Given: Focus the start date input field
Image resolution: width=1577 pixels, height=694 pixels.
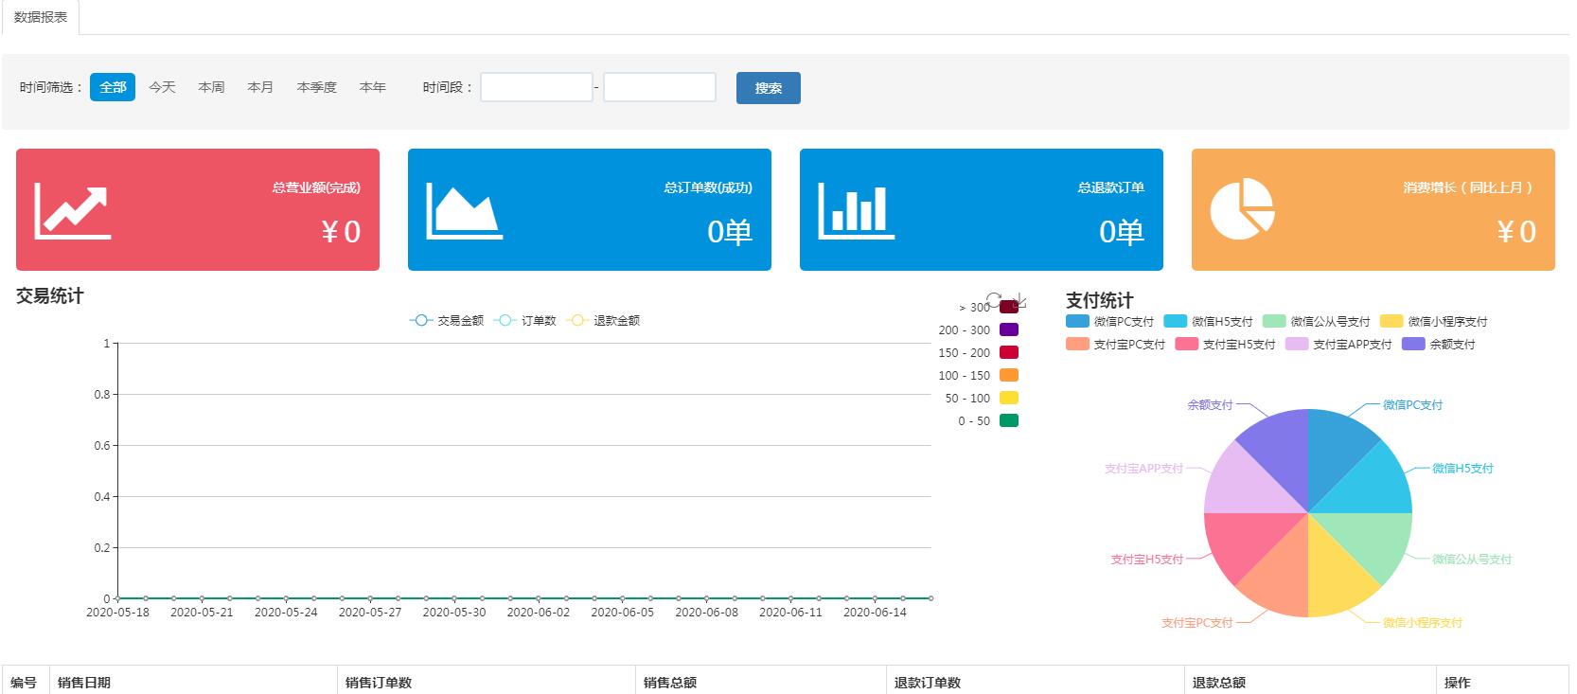Looking at the screenshot, I should (x=537, y=87).
